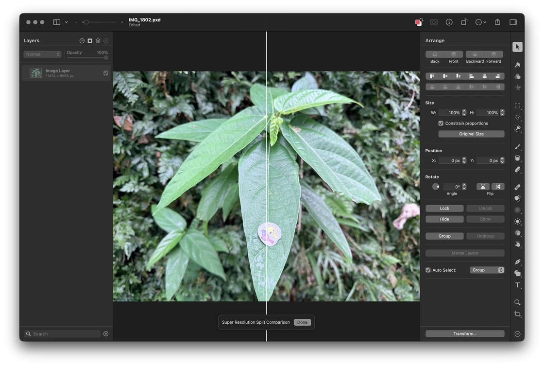Image resolution: width=544 pixels, height=367 pixels.
Task: Flip the layer horizontally
Action: (483, 187)
